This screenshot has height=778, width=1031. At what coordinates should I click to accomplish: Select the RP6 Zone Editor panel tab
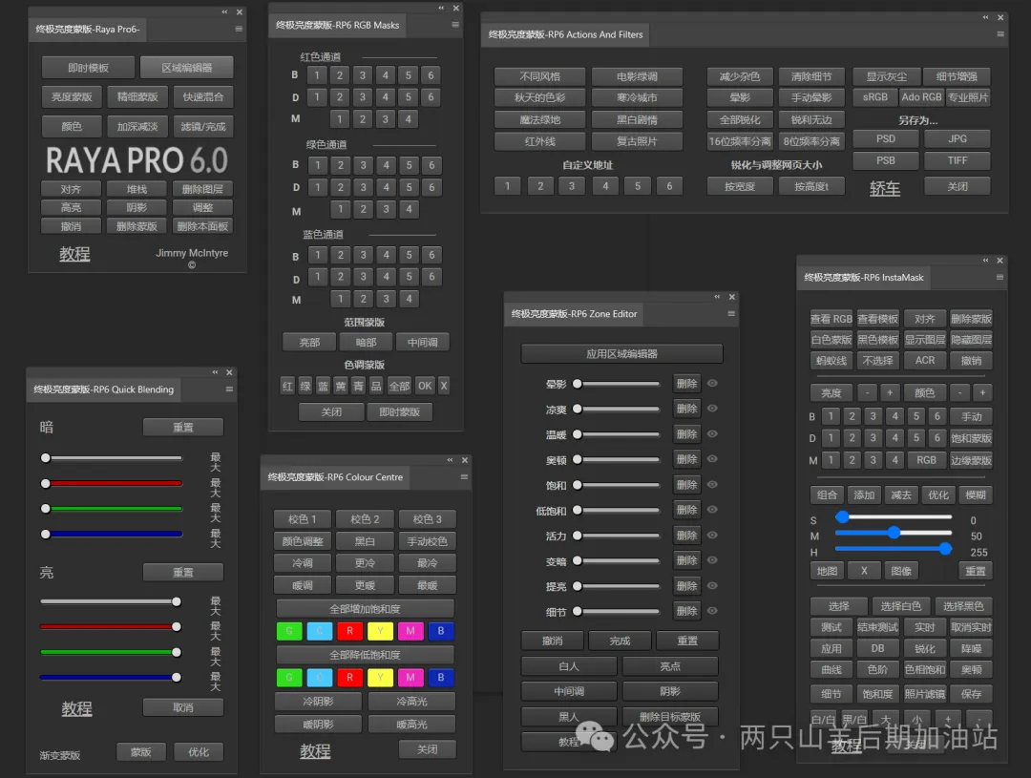pyautogui.click(x=574, y=314)
